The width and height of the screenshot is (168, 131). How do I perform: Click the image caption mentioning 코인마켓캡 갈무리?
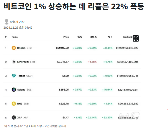pos(35,126)
